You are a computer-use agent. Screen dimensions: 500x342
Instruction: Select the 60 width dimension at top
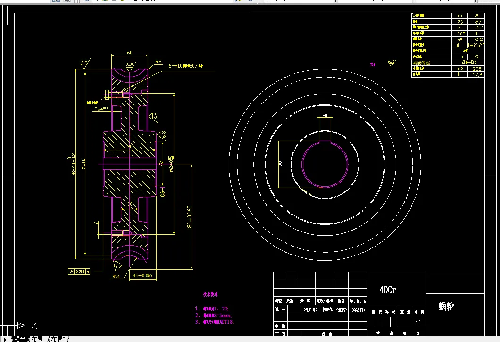click(129, 53)
